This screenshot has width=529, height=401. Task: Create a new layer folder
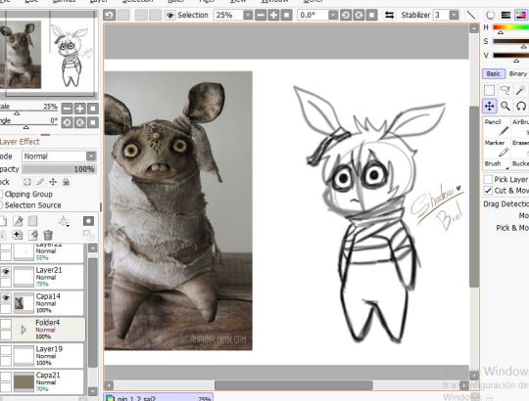pos(32,221)
